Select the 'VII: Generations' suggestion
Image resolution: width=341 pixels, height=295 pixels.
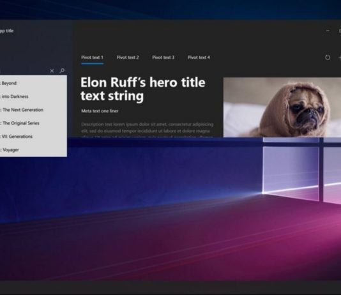pyautogui.click(x=33, y=137)
